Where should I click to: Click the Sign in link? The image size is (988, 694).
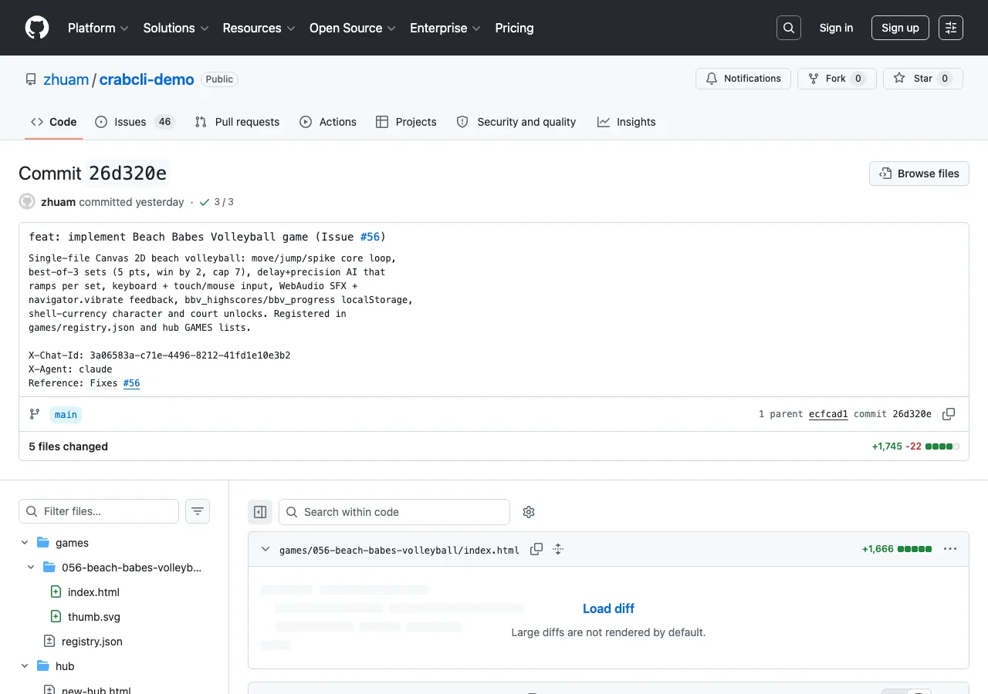(x=837, y=28)
